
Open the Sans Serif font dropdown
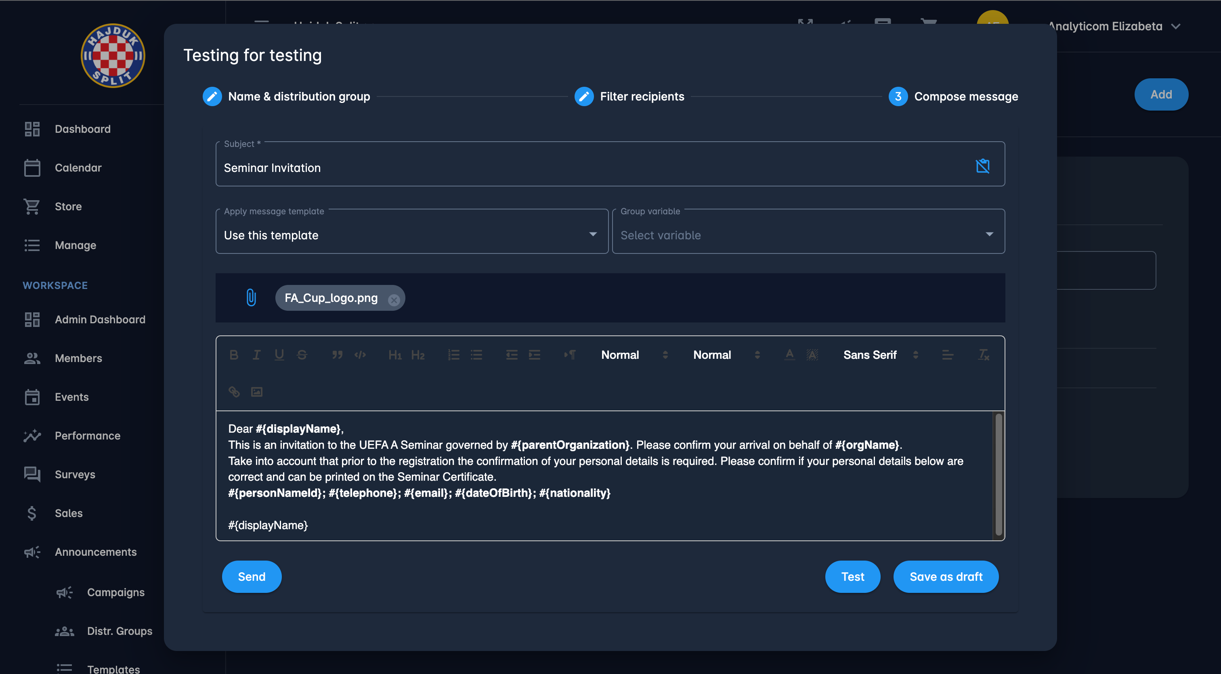(879, 355)
